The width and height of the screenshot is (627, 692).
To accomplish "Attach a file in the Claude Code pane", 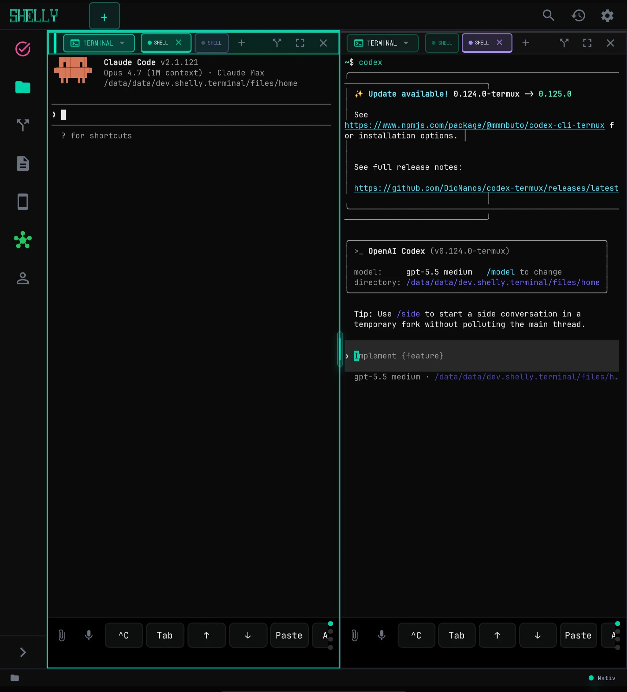I will pyautogui.click(x=62, y=635).
